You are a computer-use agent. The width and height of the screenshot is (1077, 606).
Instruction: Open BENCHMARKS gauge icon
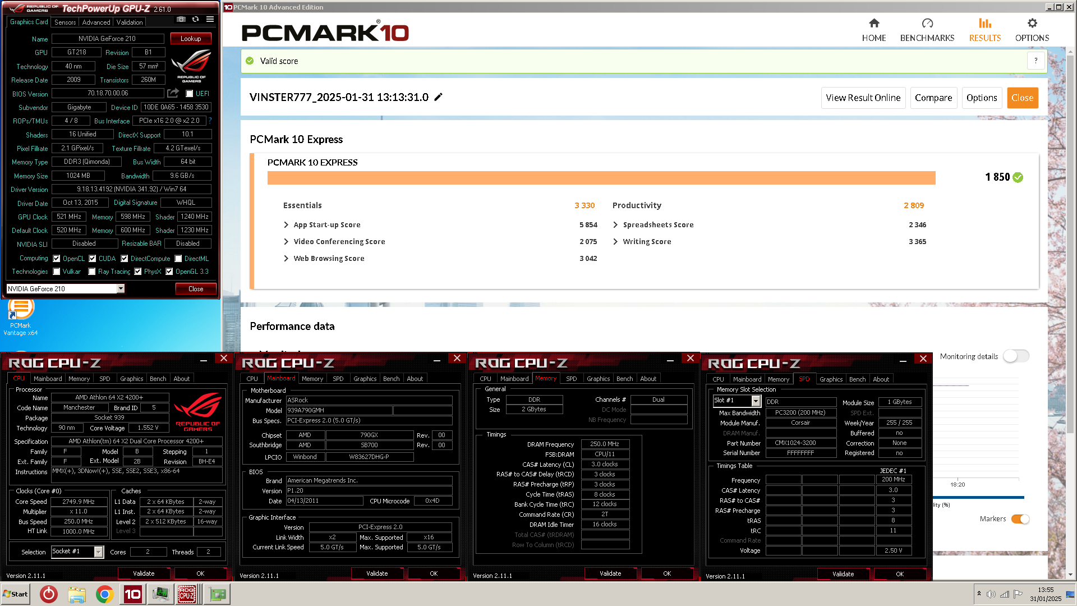pos(927,23)
